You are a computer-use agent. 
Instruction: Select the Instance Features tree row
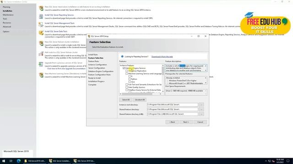[127, 66]
